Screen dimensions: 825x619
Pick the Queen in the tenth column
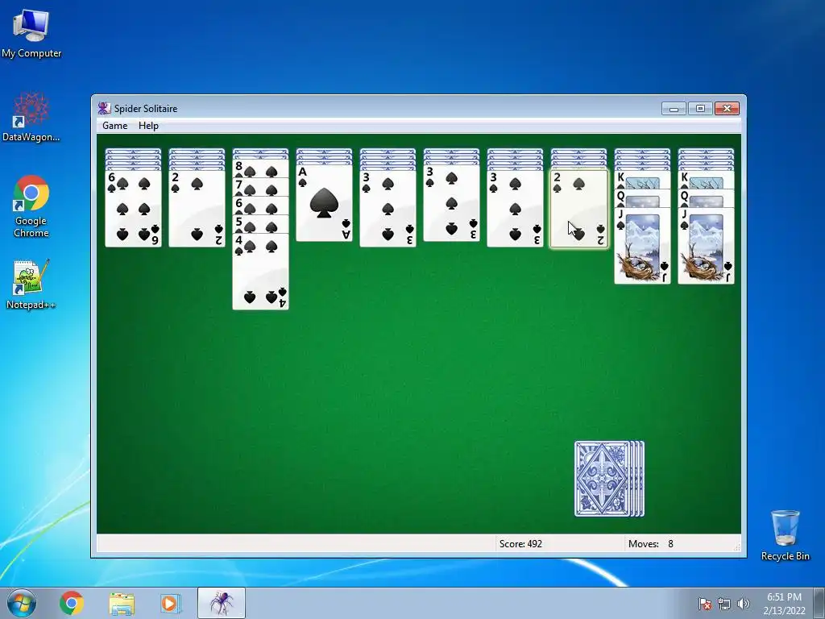click(x=706, y=198)
